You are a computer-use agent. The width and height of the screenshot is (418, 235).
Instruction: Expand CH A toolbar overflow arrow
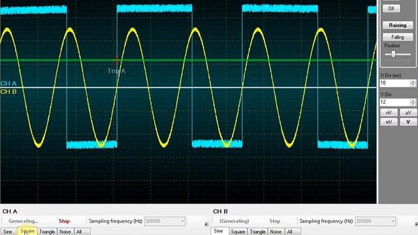pyautogui.click(x=206, y=225)
